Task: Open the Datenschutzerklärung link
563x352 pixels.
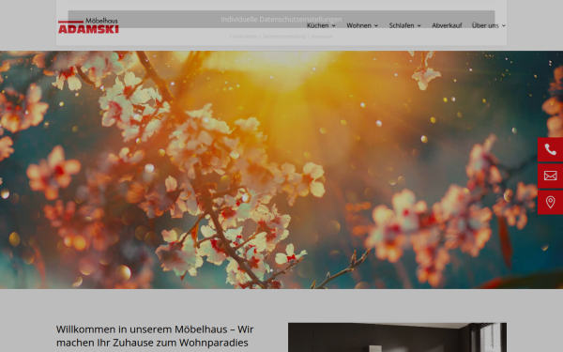Action: point(284,37)
